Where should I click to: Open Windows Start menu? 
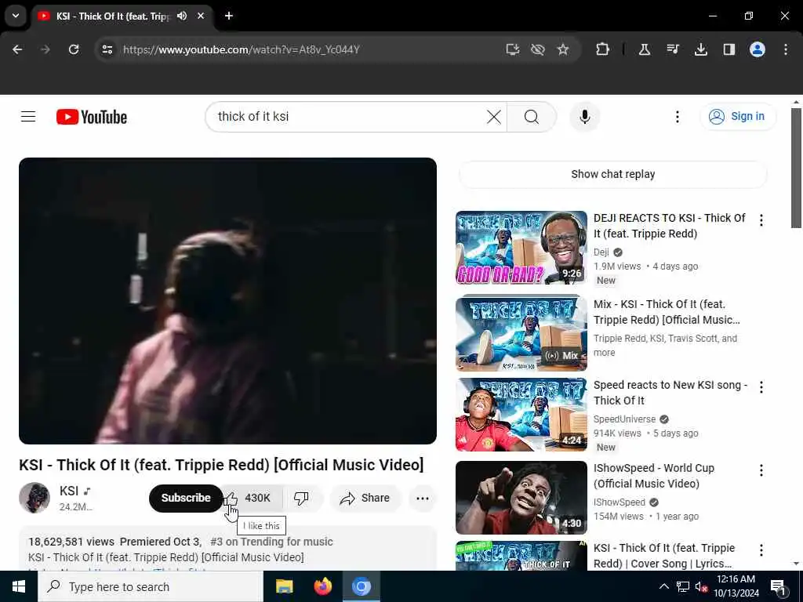pyautogui.click(x=19, y=586)
